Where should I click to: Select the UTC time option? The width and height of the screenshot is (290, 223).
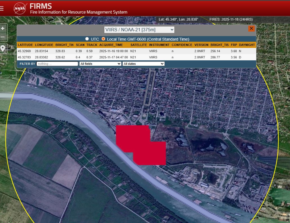87,39
